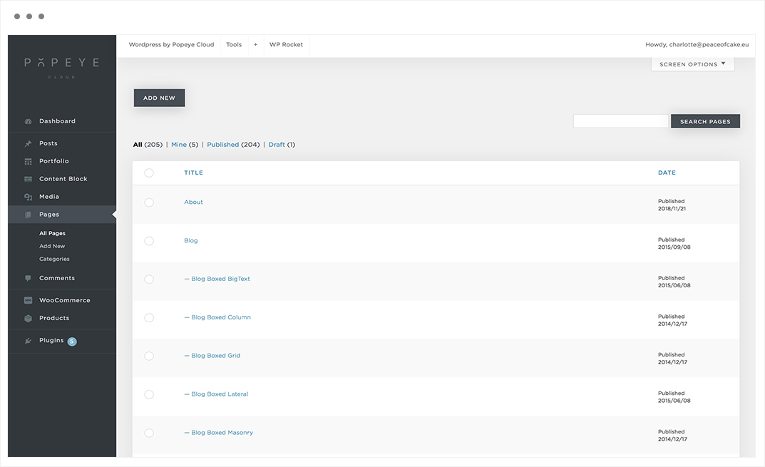This screenshot has height=467, width=765.
Task: Open Categories submenu item
Action: (54, 259)
